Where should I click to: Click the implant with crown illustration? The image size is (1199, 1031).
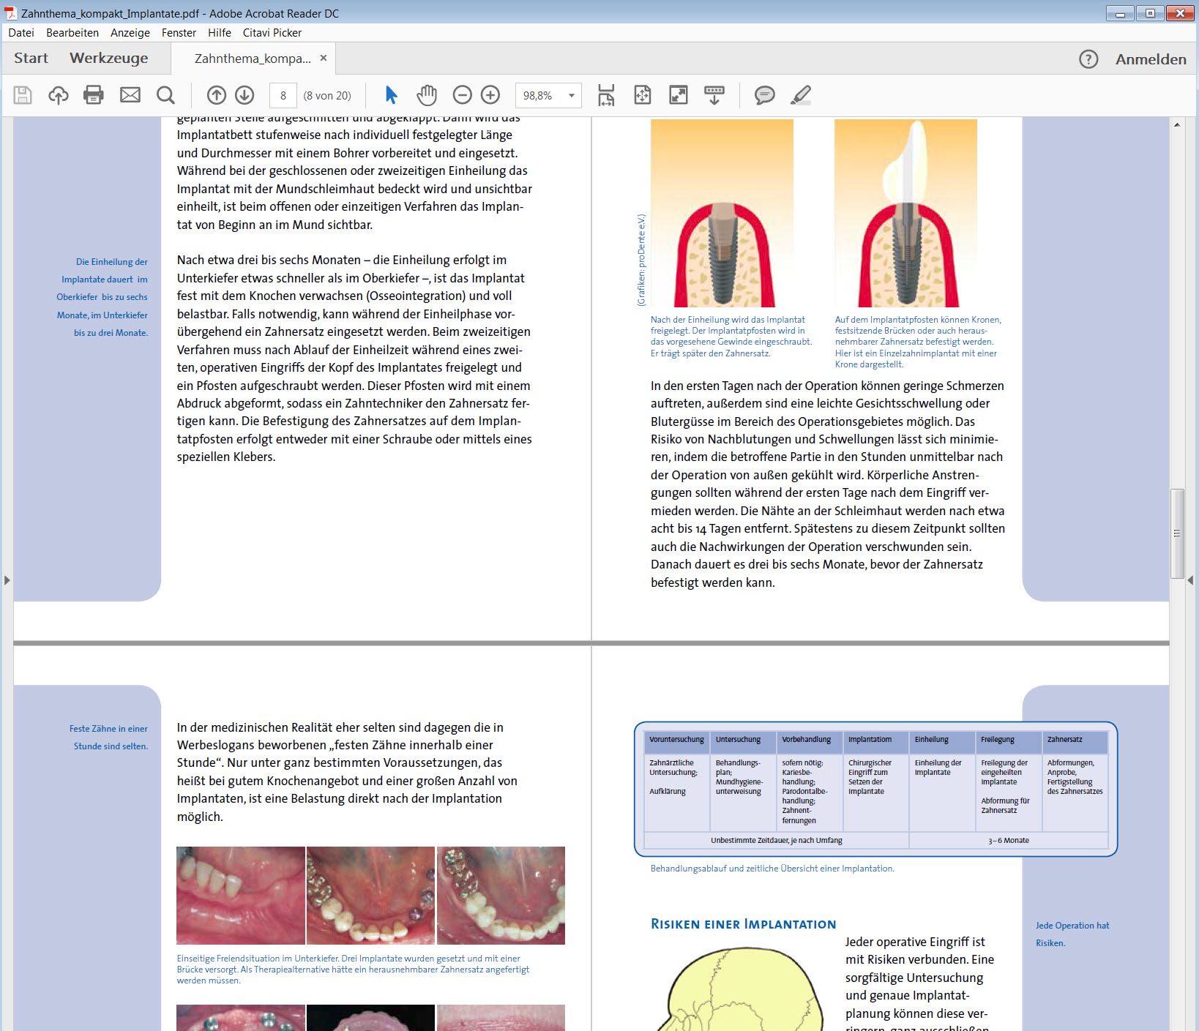pyautogui.click(x=905, y=213)
